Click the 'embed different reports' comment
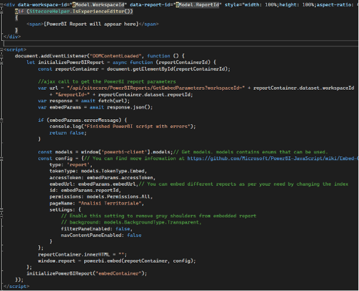 [x=243, y=184]
